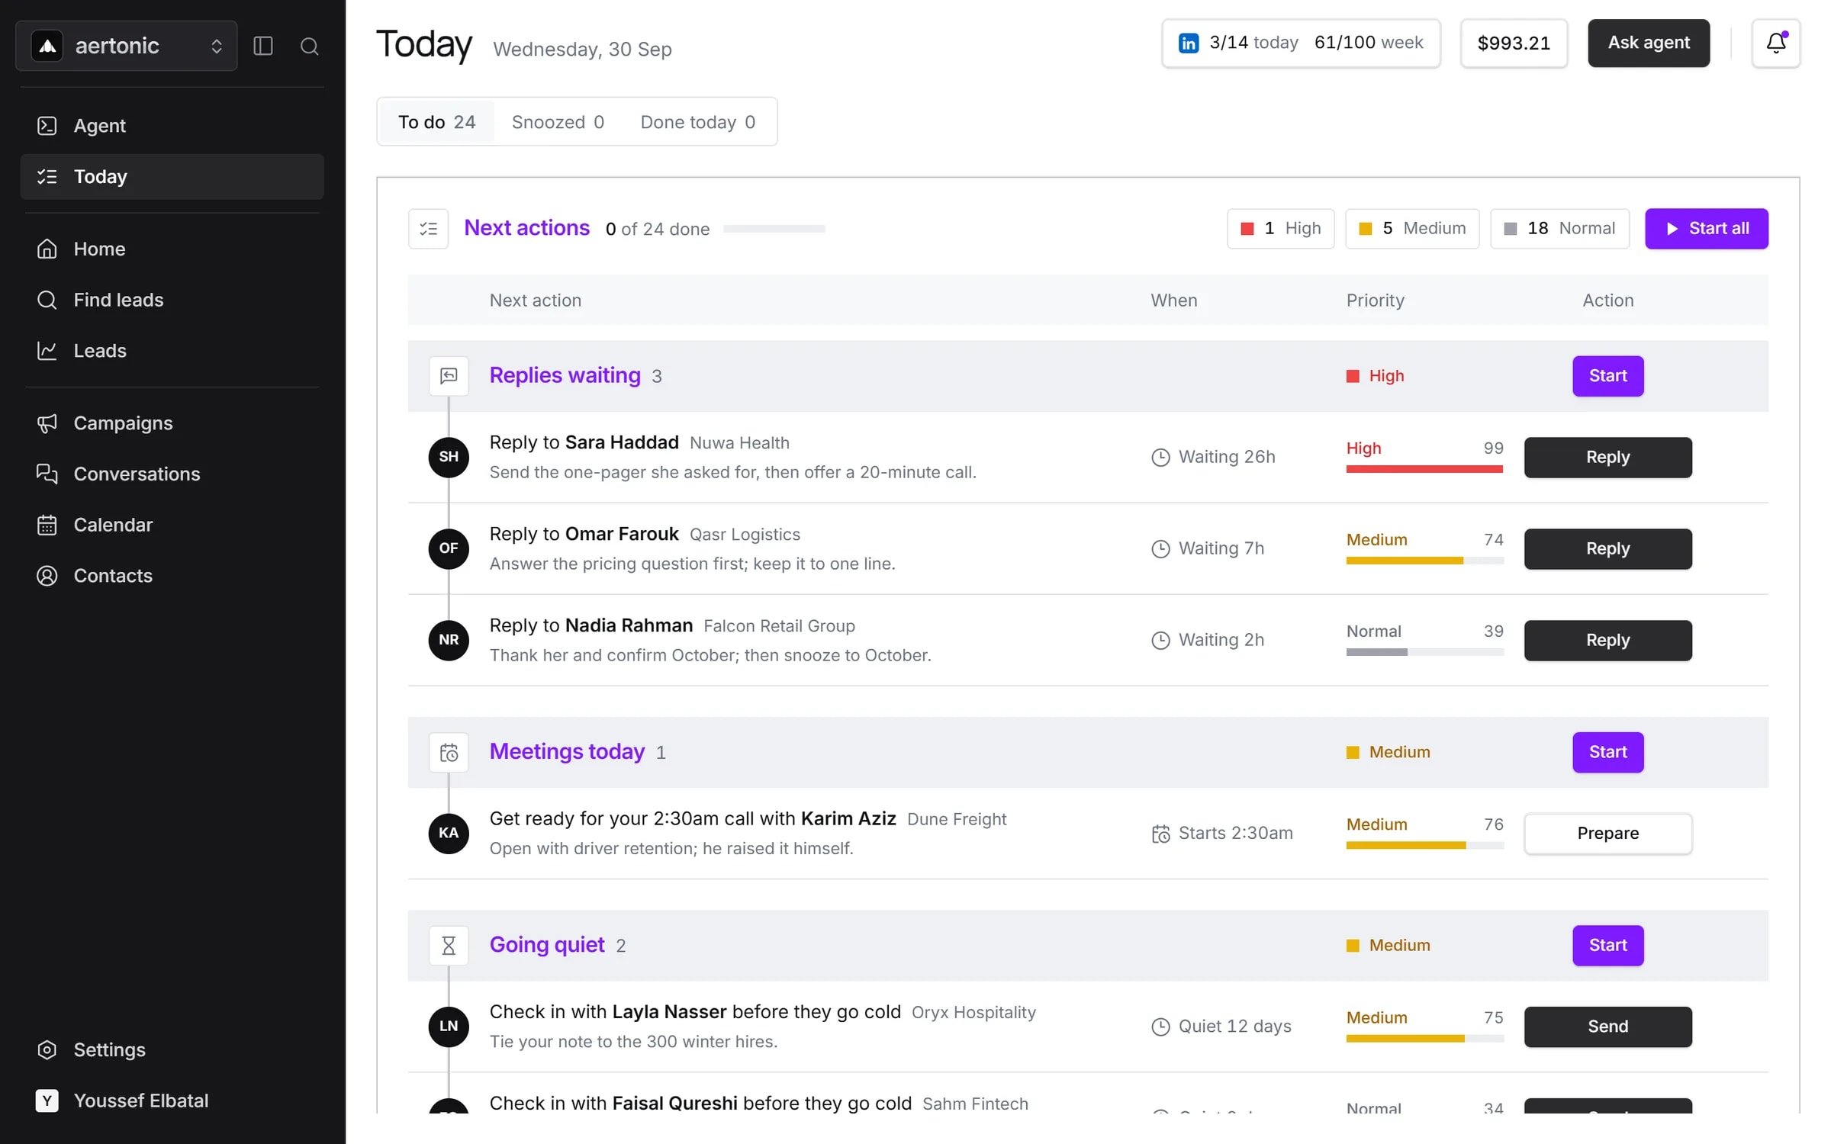The height and width of the screenshot is (1144, 1831).
Task: Click the Going quiet hourglass icon
Action: (x=449, y=945)
